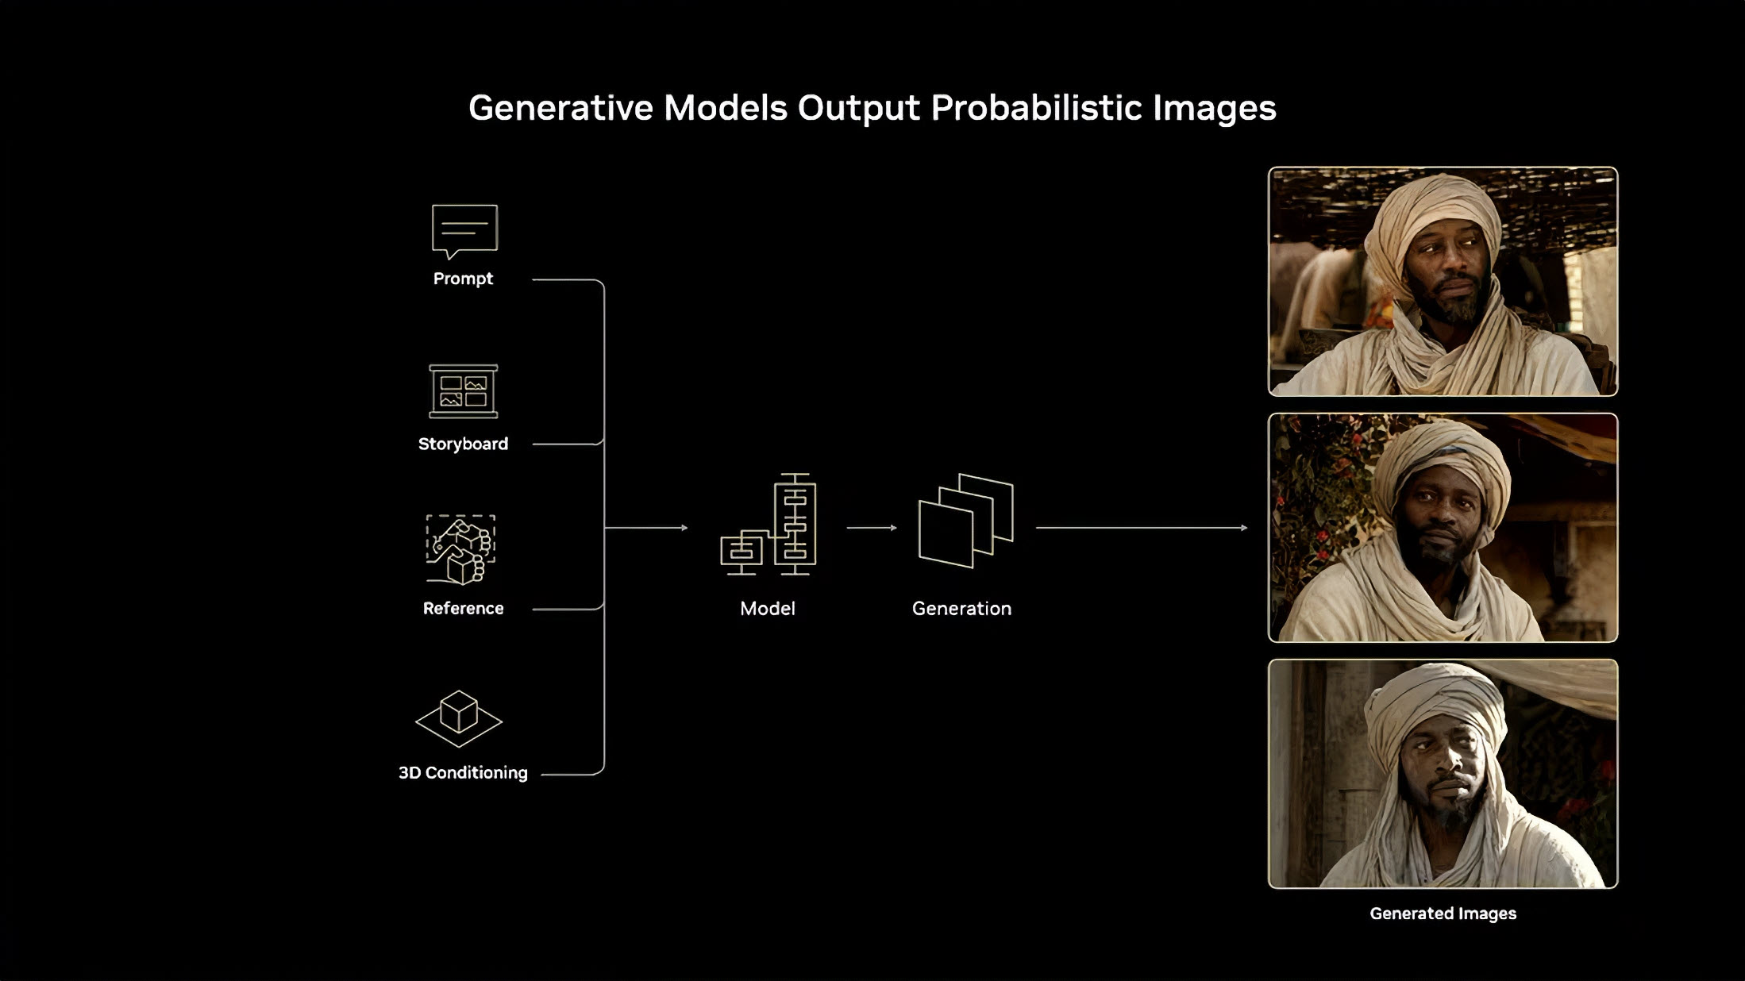Click the 'Generation' label
1745x981 pixels.
[x=961, y=609]
